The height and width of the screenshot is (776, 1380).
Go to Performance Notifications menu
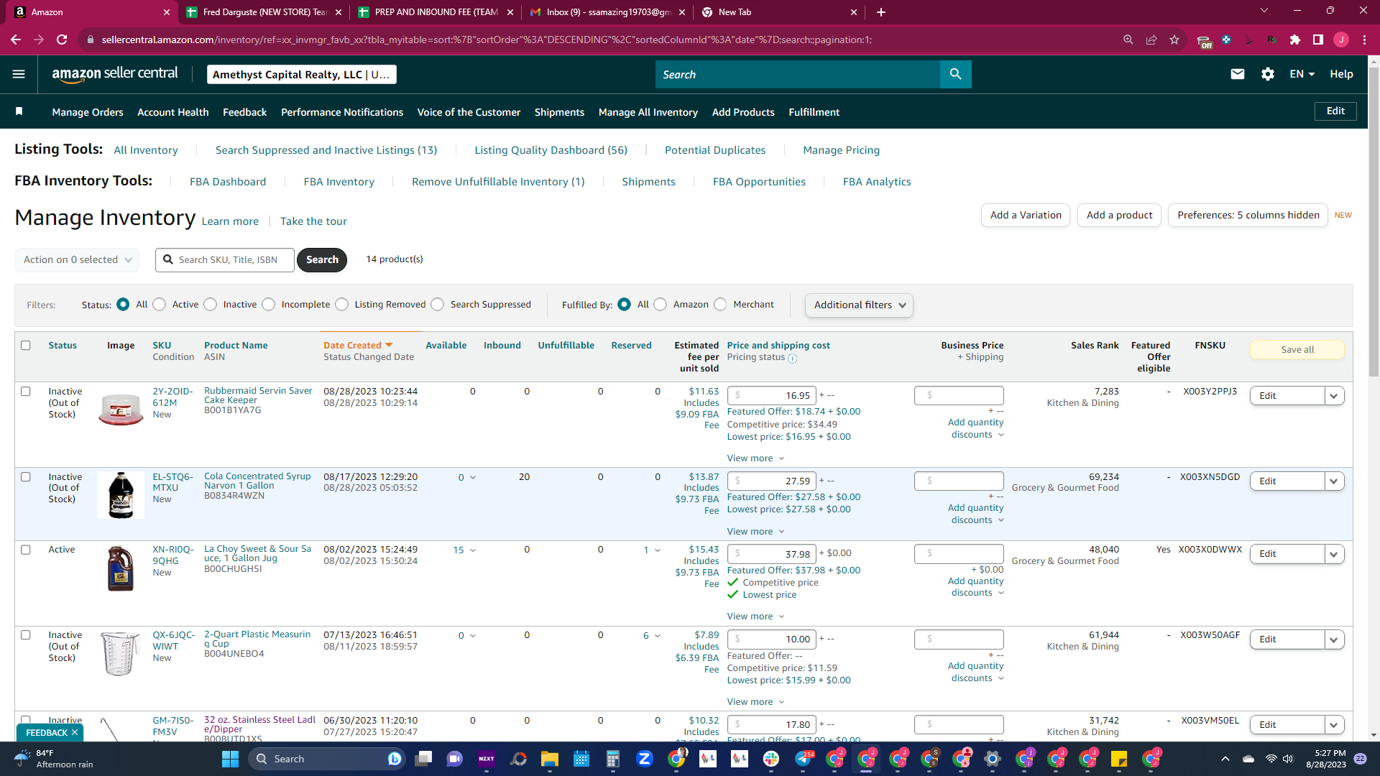pos(342,112)
